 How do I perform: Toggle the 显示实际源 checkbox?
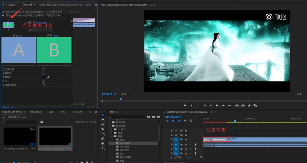[x=43, y=70]
